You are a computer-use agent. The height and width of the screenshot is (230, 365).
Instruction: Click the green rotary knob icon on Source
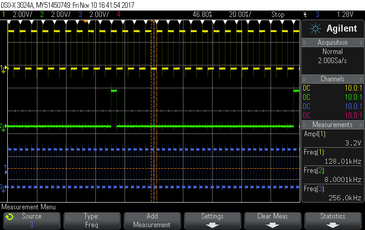point(10,217)
